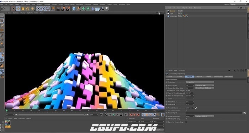Image resolution: width=249 pixels, height=133 pixels.
Task: Select the Move tool in top toolbar
Action: [x=18, y=8]
